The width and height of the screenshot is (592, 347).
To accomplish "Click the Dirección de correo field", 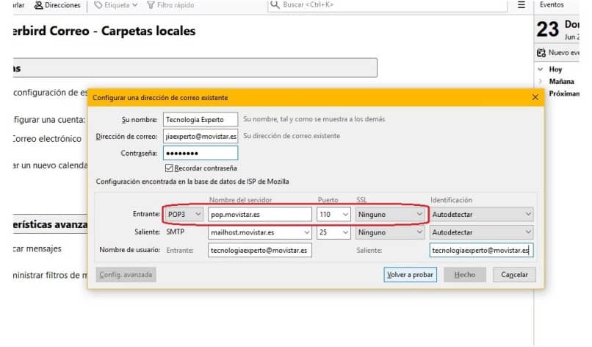I will 201,137.
